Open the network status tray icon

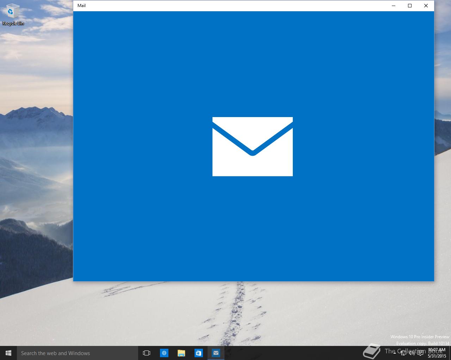point(403,353)
